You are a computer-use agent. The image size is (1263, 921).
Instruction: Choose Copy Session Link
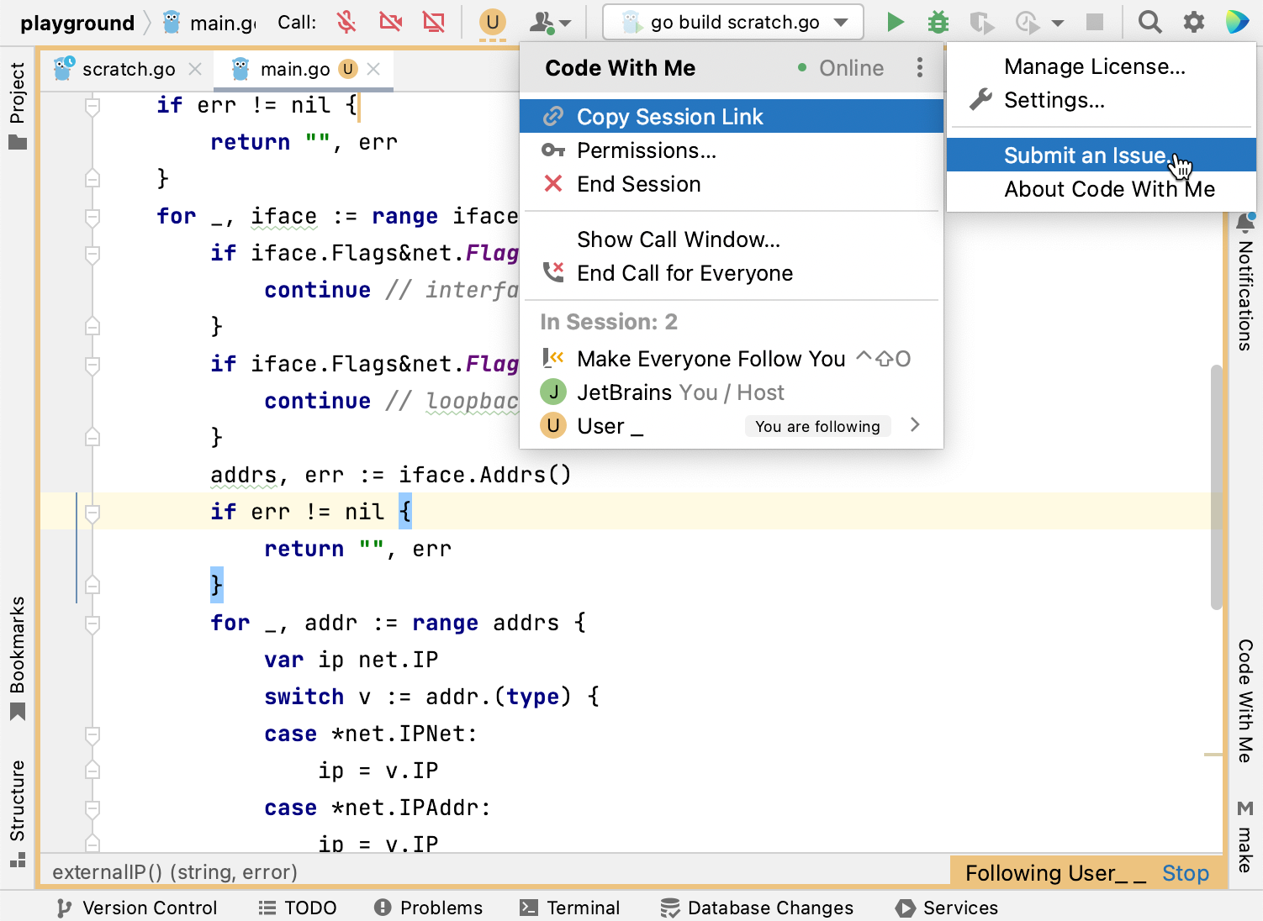click(732, 116)
